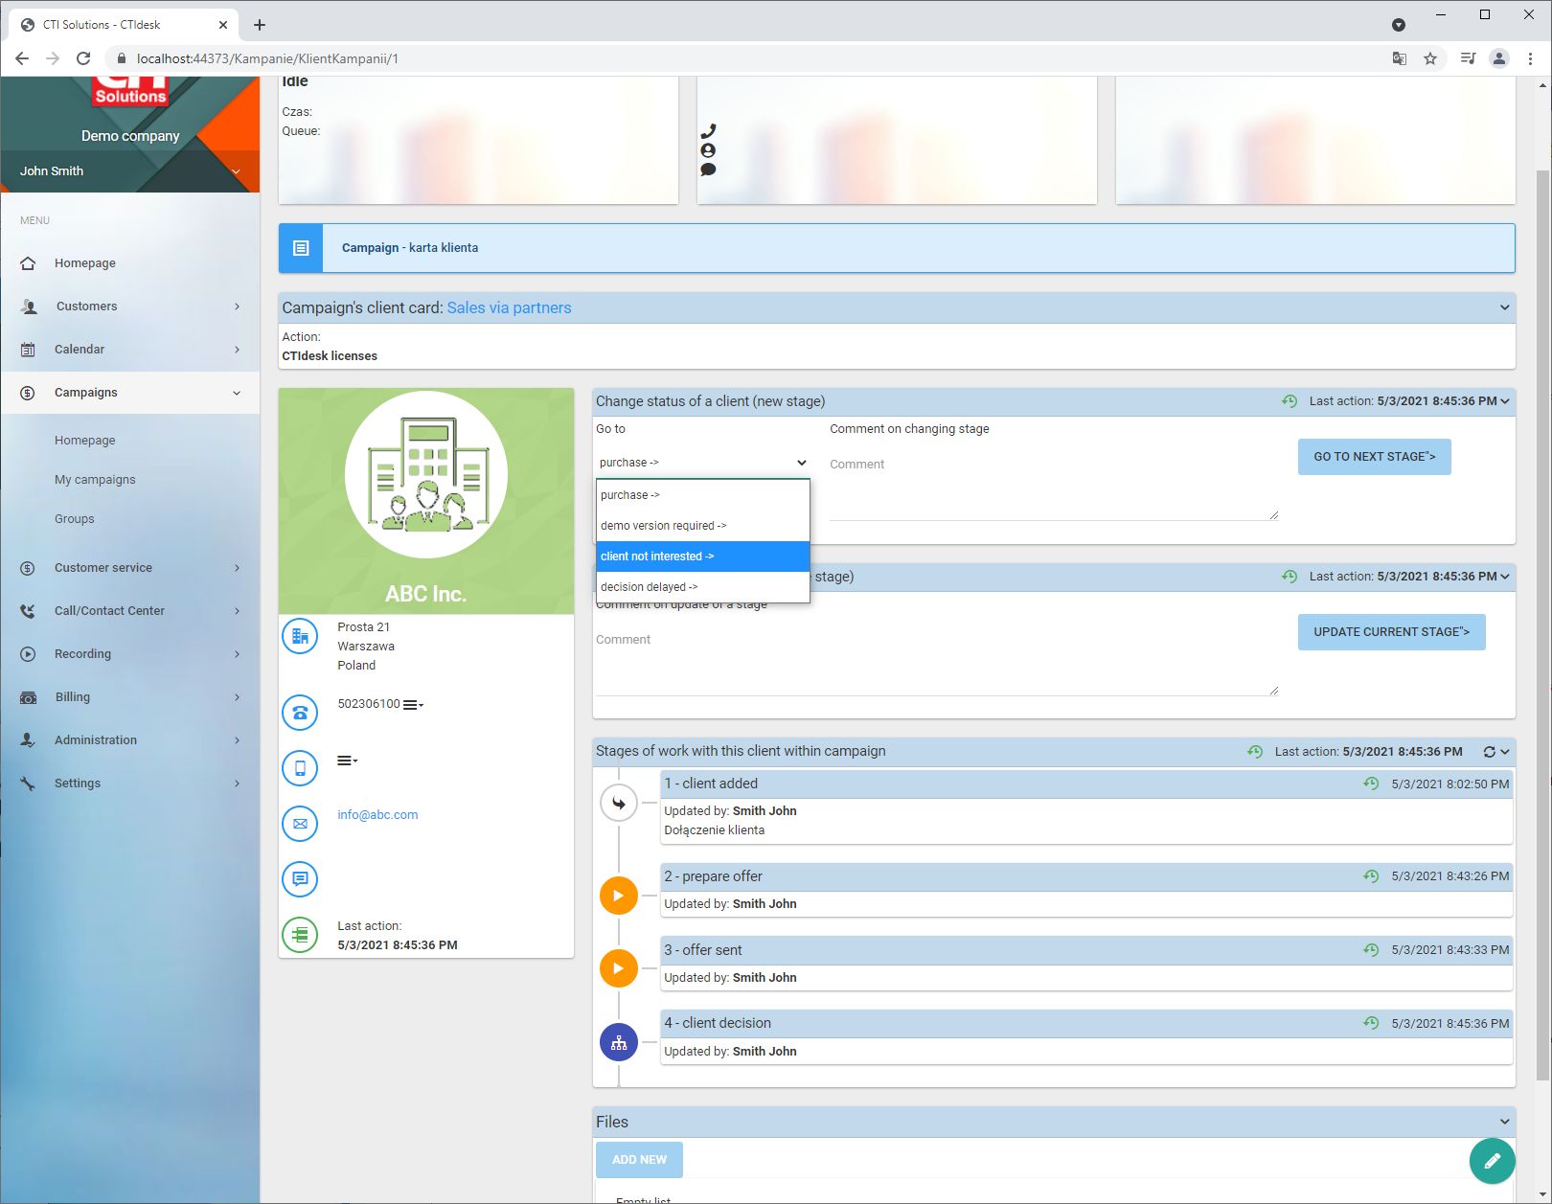The width and height of the screenshot is (1552, 1204).
Task: Collapse Change status panel via Last action chevron
Action: coord(1505,401)
